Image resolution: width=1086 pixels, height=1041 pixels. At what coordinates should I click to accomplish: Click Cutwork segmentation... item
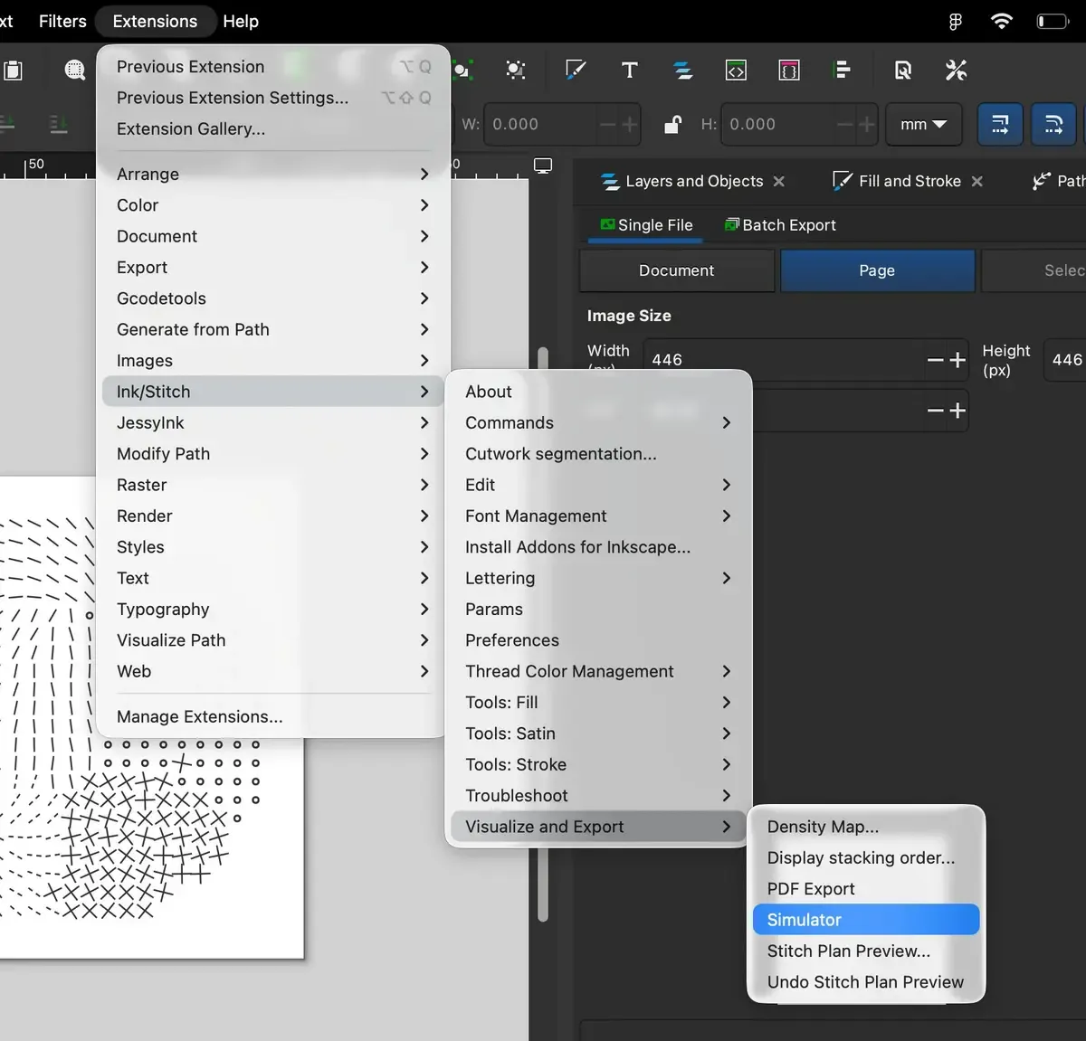pos(598,454)
